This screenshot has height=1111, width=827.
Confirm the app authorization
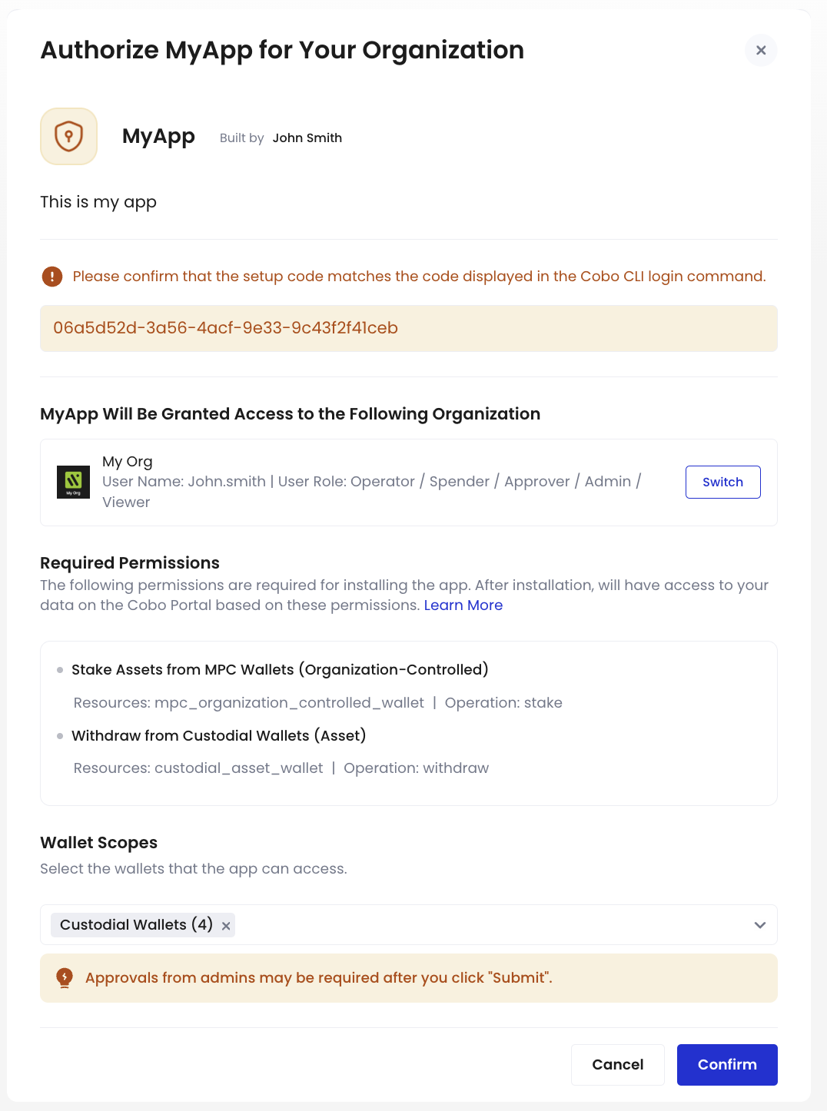[726, 1064]
